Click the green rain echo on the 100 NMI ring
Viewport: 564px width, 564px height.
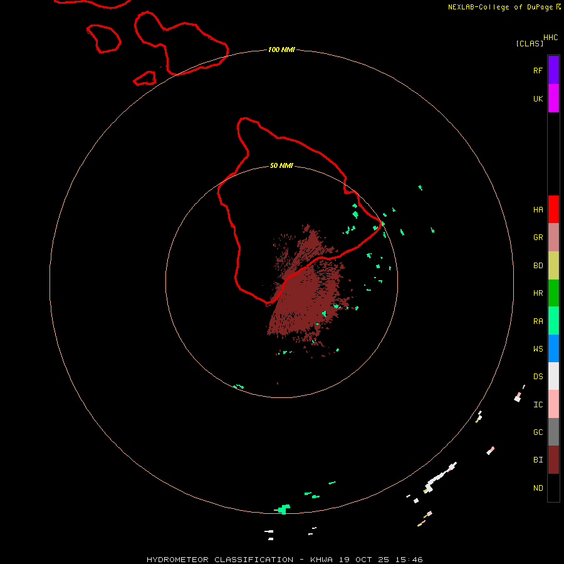(x=283, y=509)
